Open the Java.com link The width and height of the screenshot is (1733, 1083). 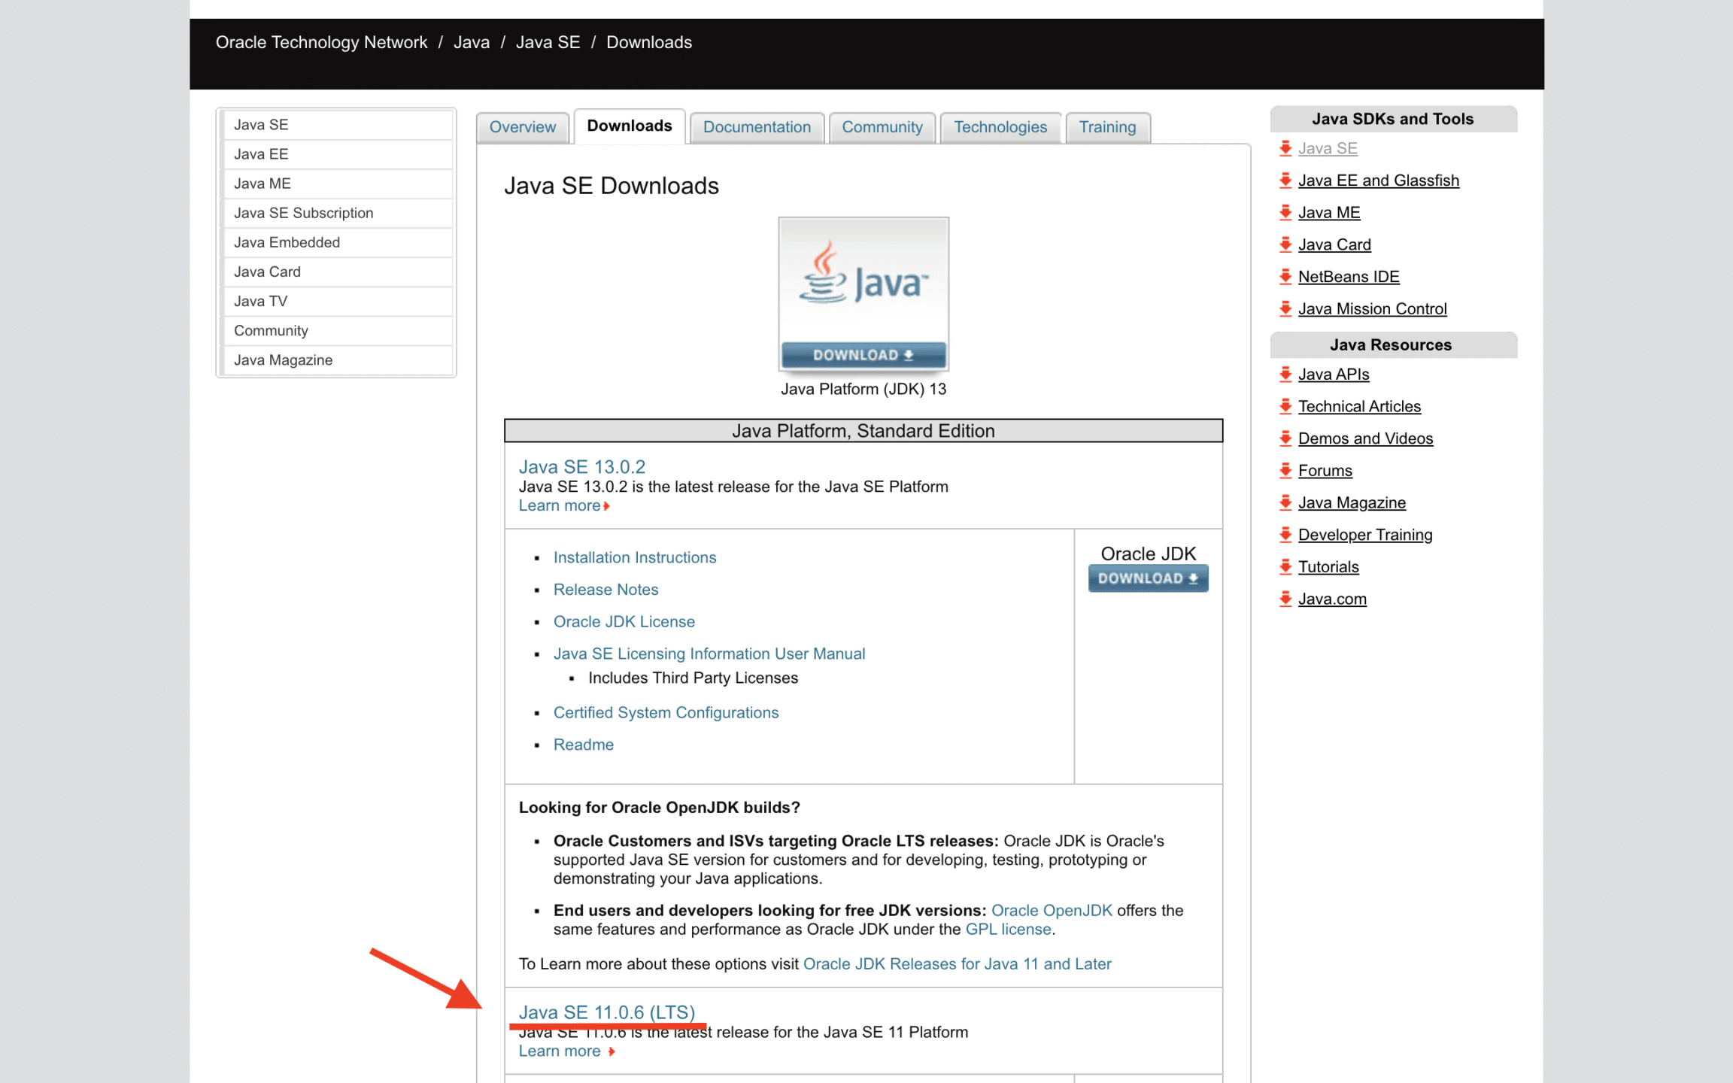coord(1332,599)
